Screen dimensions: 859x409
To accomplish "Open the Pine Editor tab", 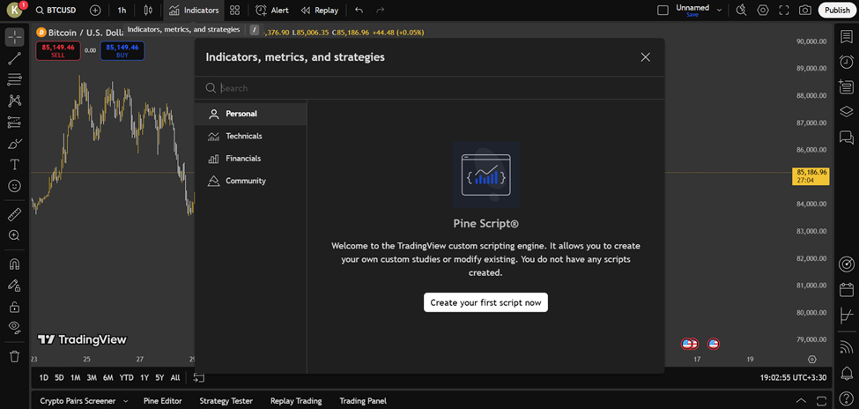I will [x=163, y=401].
